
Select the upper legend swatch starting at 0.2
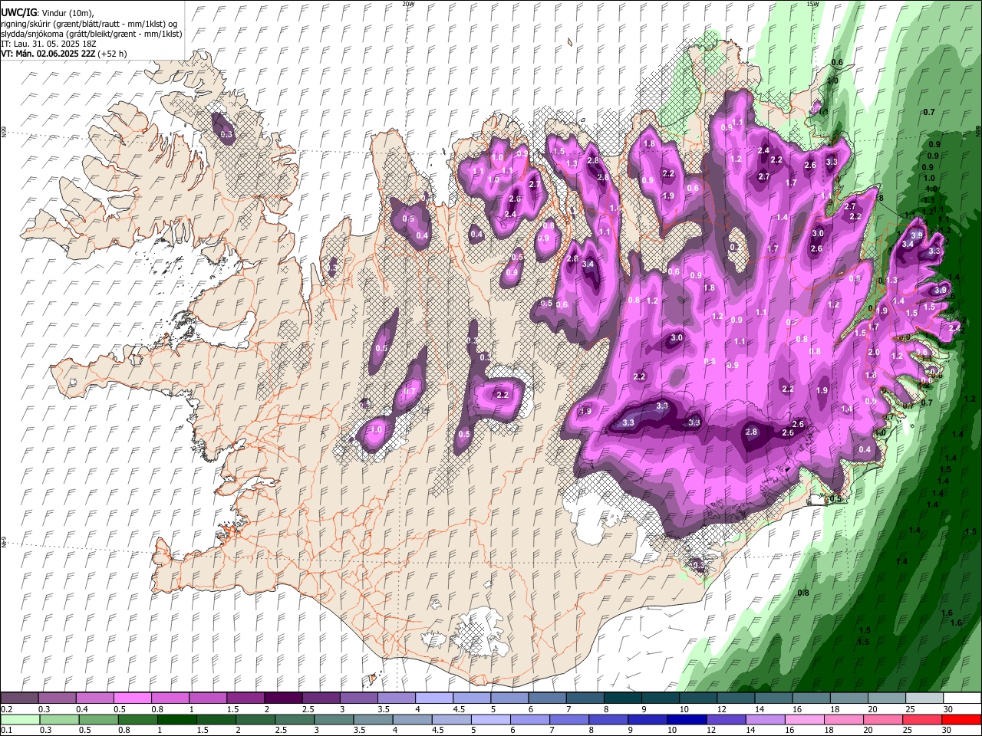19,698
